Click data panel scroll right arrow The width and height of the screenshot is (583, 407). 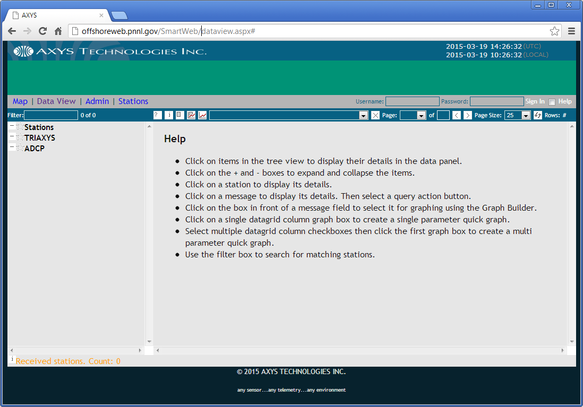click(562, 350)
